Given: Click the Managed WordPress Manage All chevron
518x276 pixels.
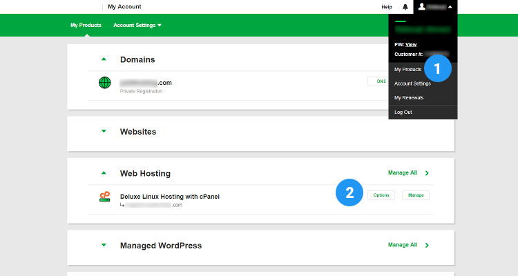Looking at the screenshot, I should coord(427,246).
